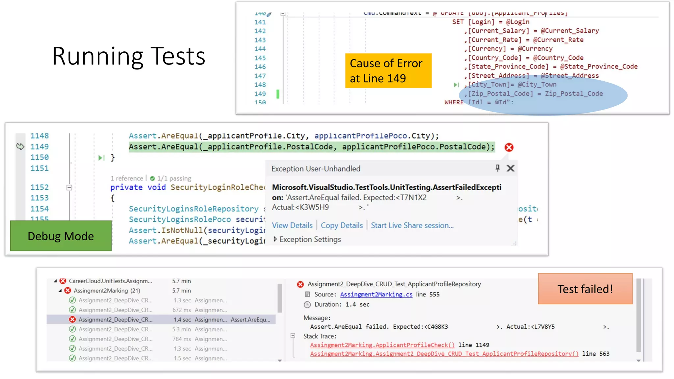
Task: Click the green passing test indicator above SecurityLoginRoleCheck
Action: pyautogui.click(x=152, y=178)
